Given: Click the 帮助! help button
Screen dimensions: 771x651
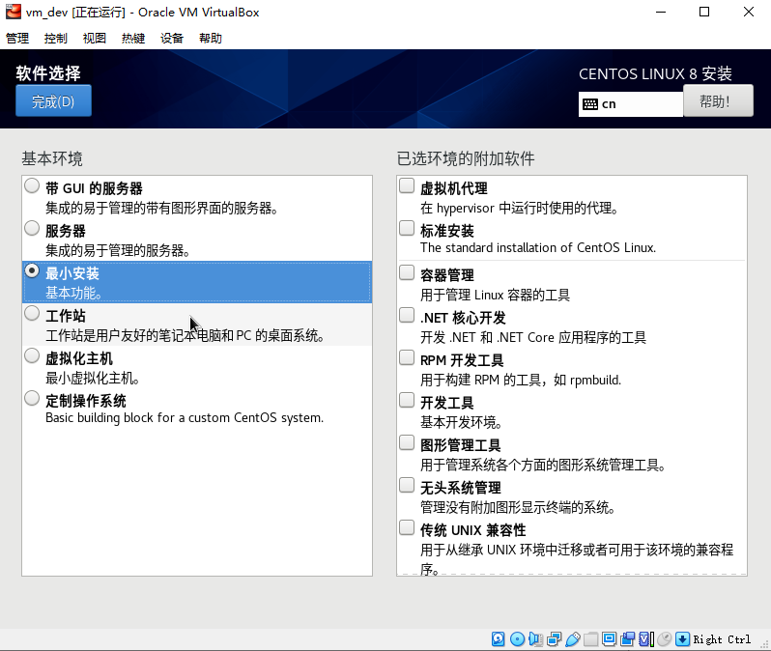Looking at the screenshot, I should point(718,100).
